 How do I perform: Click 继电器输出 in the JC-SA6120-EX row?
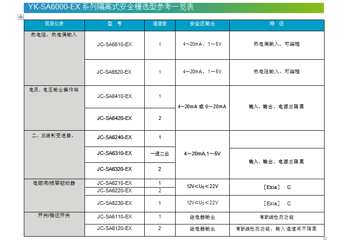click(x=202, y=229)
